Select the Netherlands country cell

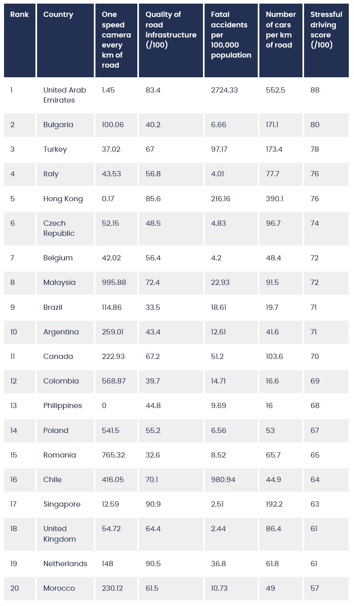66,564
